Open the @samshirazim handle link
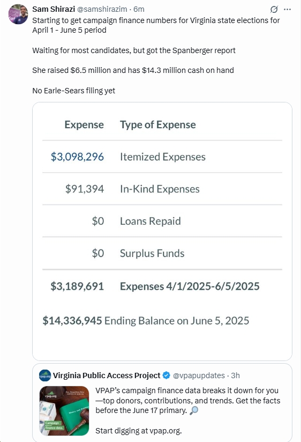The image size is (301, 442). point(102,9)
